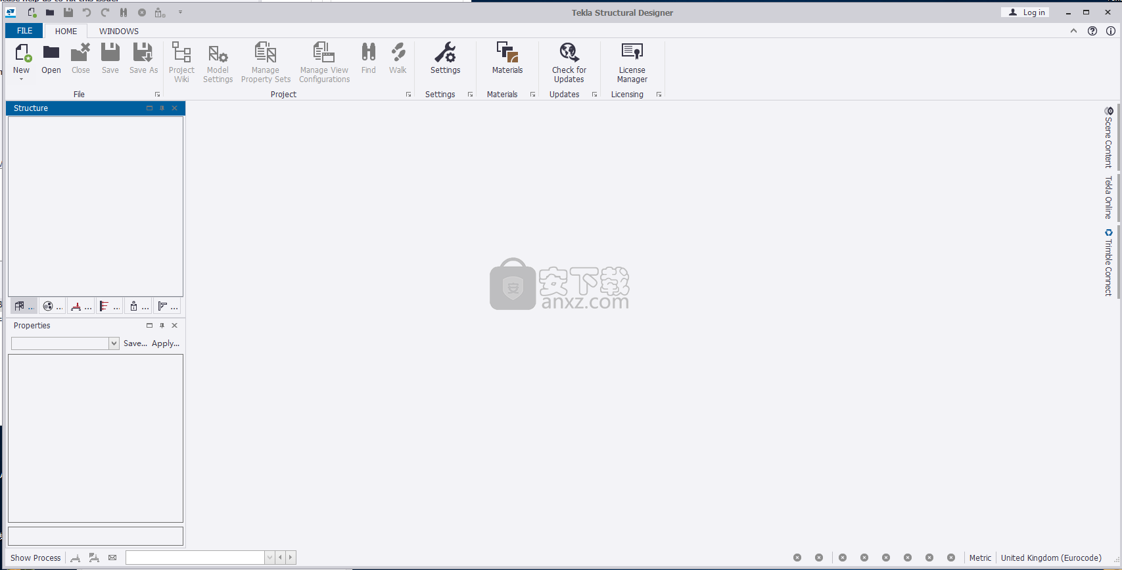Open a project with Open icon
1122x570 pixels.
(51, 53)
